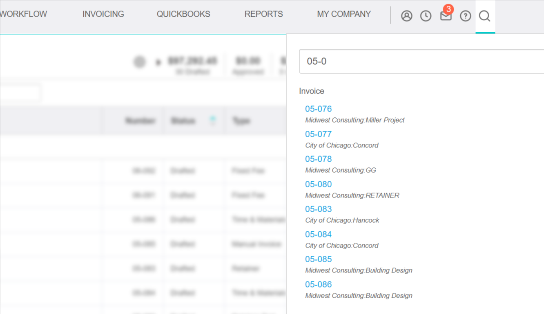Click the Invoice section heading
544x314 pixels.
(312, 91)
